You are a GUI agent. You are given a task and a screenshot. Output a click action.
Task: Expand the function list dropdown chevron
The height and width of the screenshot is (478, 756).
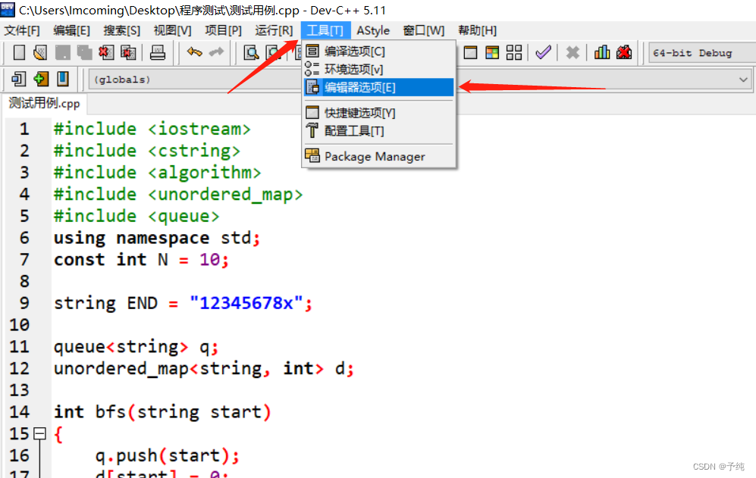pos(743,80)
